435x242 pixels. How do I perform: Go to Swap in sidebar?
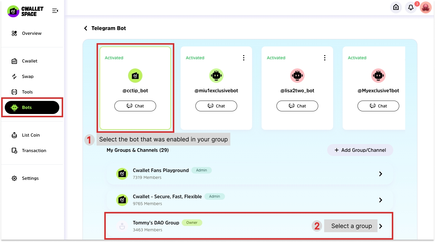click(28, 76)
